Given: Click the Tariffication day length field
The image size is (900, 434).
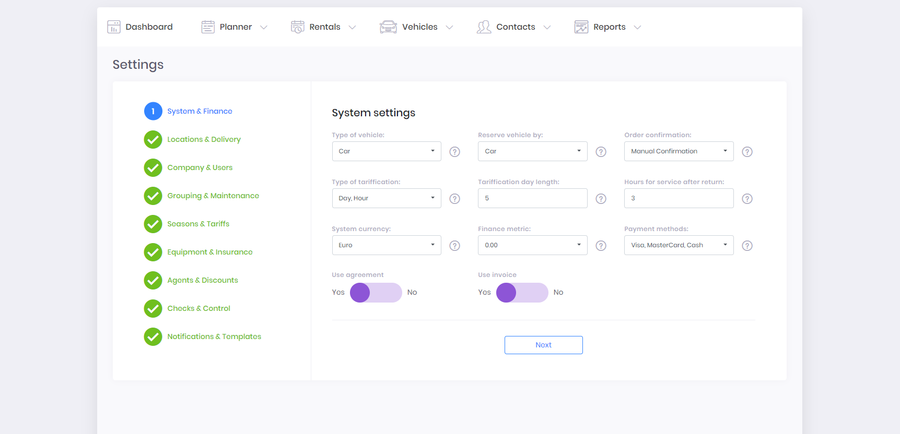Looking at the screenshot, I should 533,198.
